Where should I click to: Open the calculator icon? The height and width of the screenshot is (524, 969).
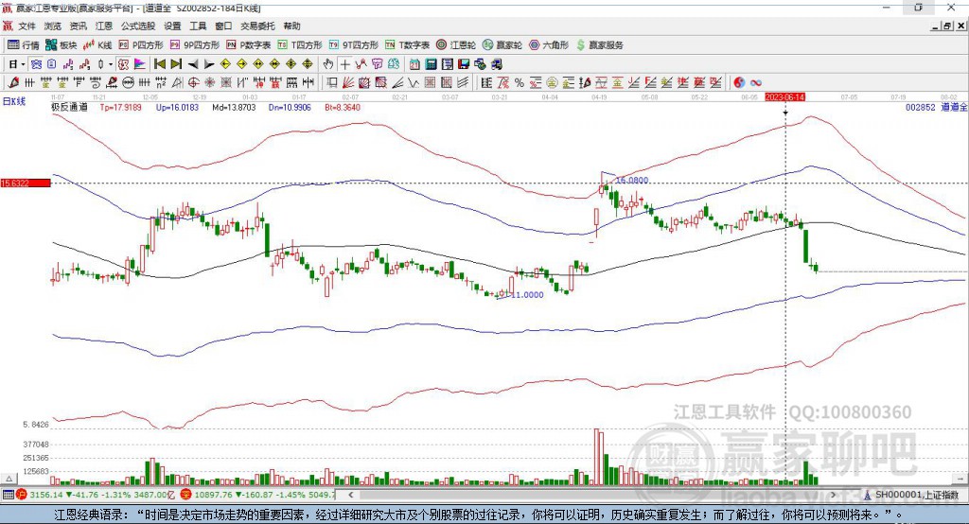point(431,64)
